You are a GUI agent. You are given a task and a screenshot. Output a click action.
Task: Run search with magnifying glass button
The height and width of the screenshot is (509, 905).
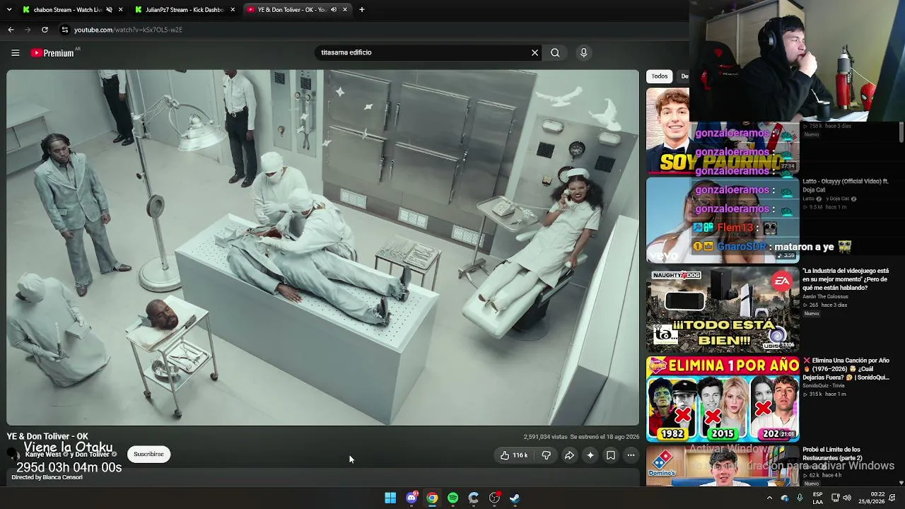coord(555,52)
